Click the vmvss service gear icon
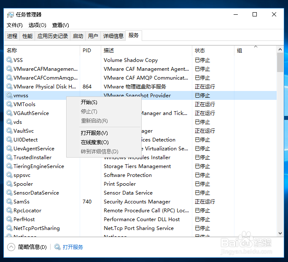Screen dimensions: 288x262 [x=9, y=95]
